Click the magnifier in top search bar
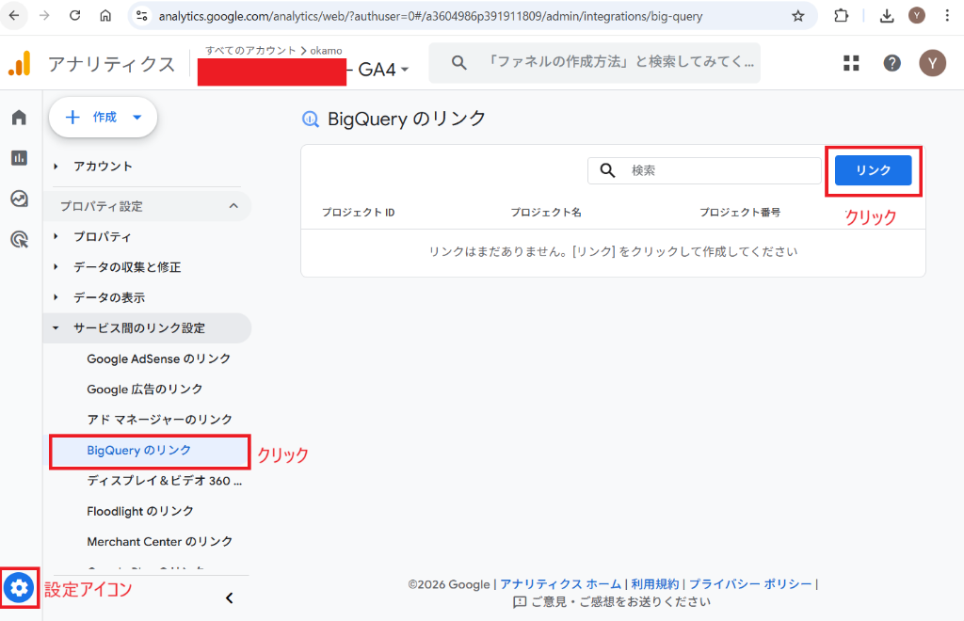The height and width of the screenshot is (621, 964). 458,62
